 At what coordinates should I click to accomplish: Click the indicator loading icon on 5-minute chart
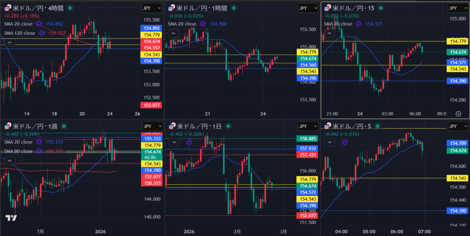pos(345,142)
